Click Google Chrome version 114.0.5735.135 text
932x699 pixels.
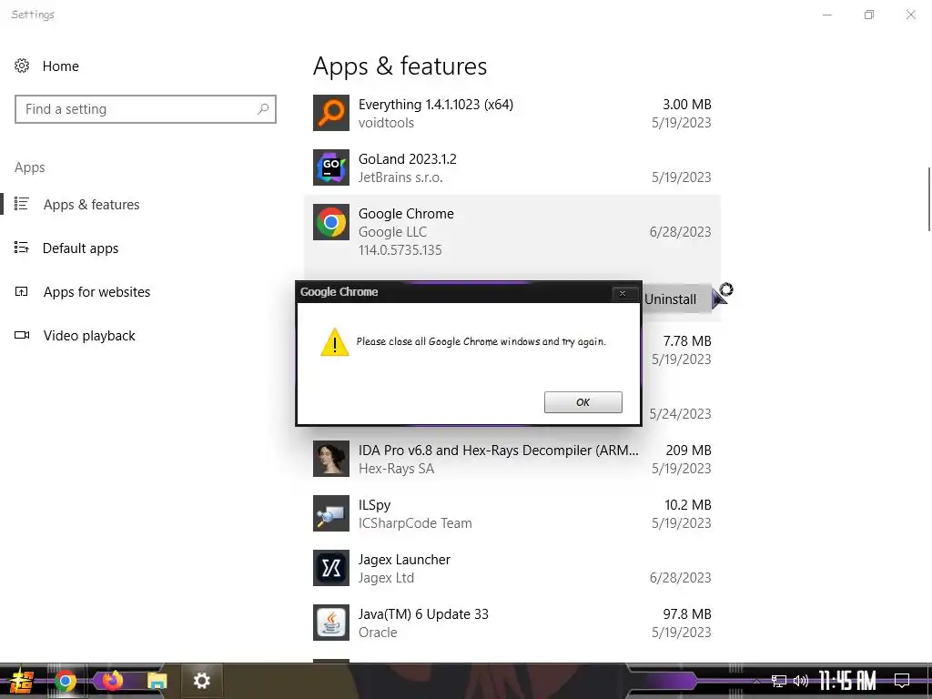pos(400,250)
